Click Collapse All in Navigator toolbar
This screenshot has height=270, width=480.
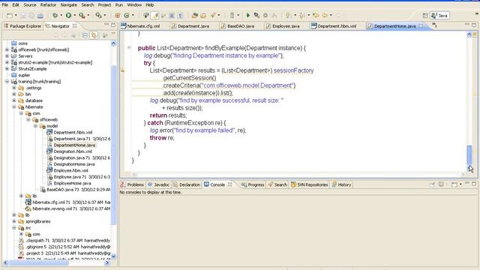click(x=85, y=35)
